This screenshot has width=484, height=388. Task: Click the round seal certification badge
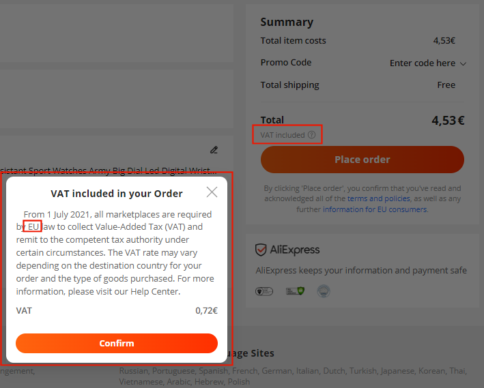pos(324,291)
